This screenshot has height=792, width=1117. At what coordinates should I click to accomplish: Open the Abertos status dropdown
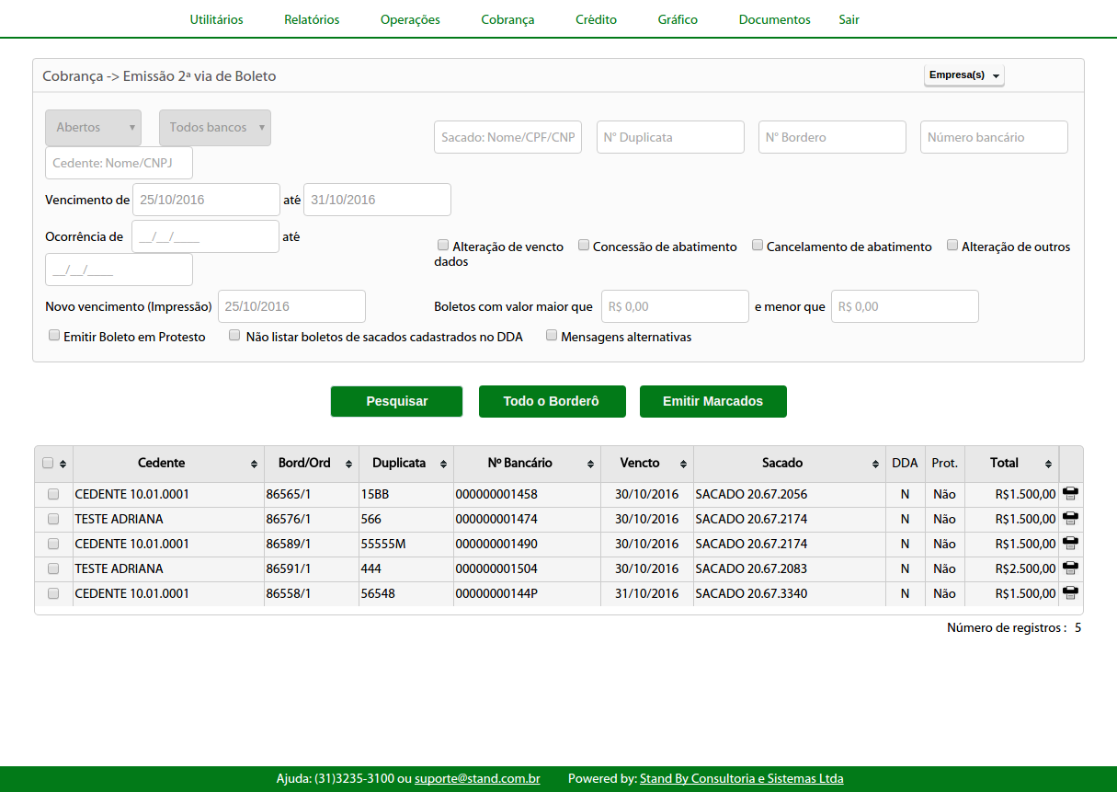coord(93,127)
